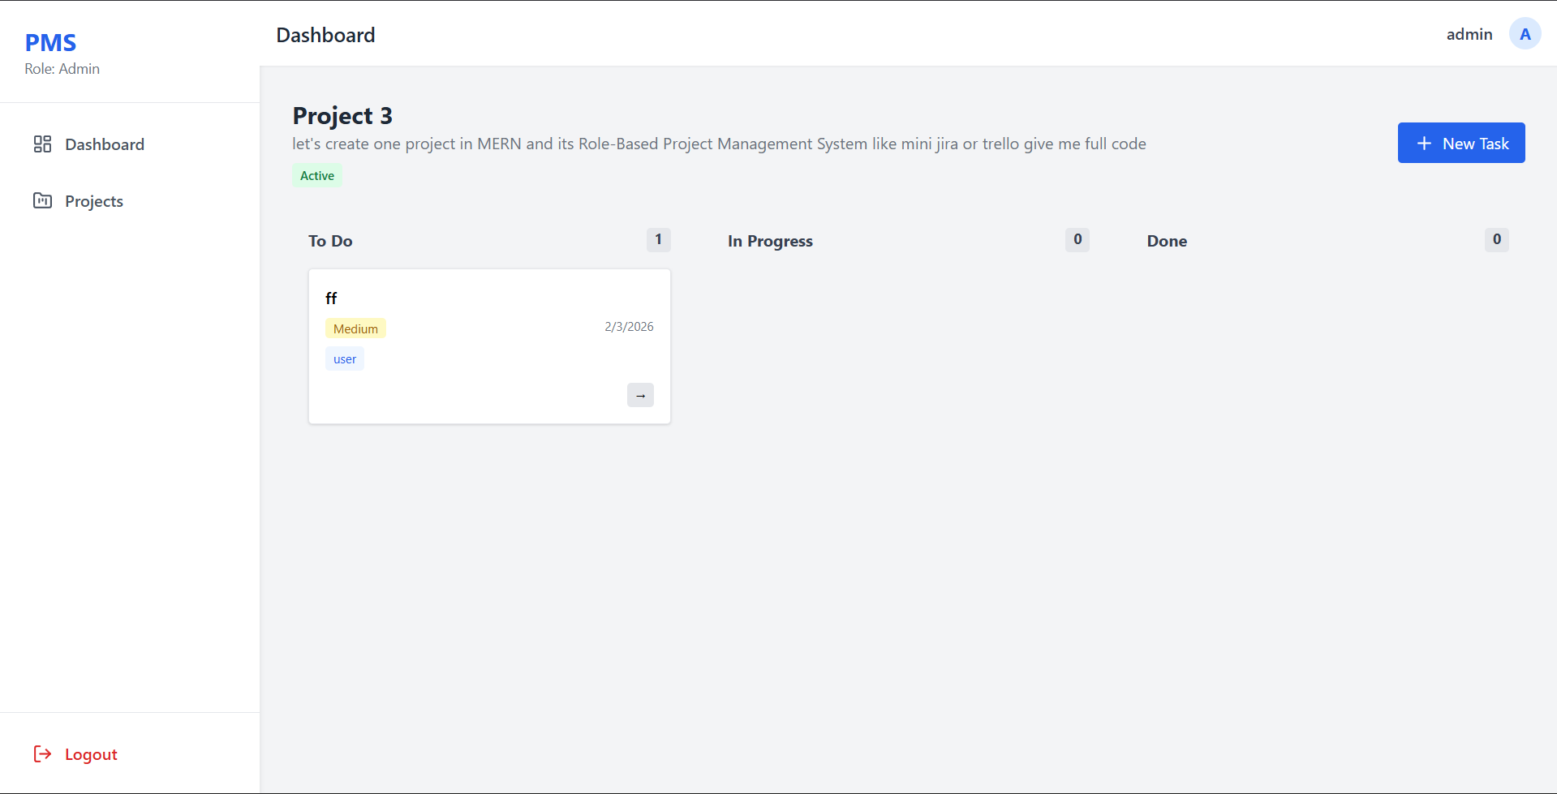Image resolution: width=1557 pixels, height=794 pixels.
Task: Click the admin username in header
Action: coord(1469,34)
